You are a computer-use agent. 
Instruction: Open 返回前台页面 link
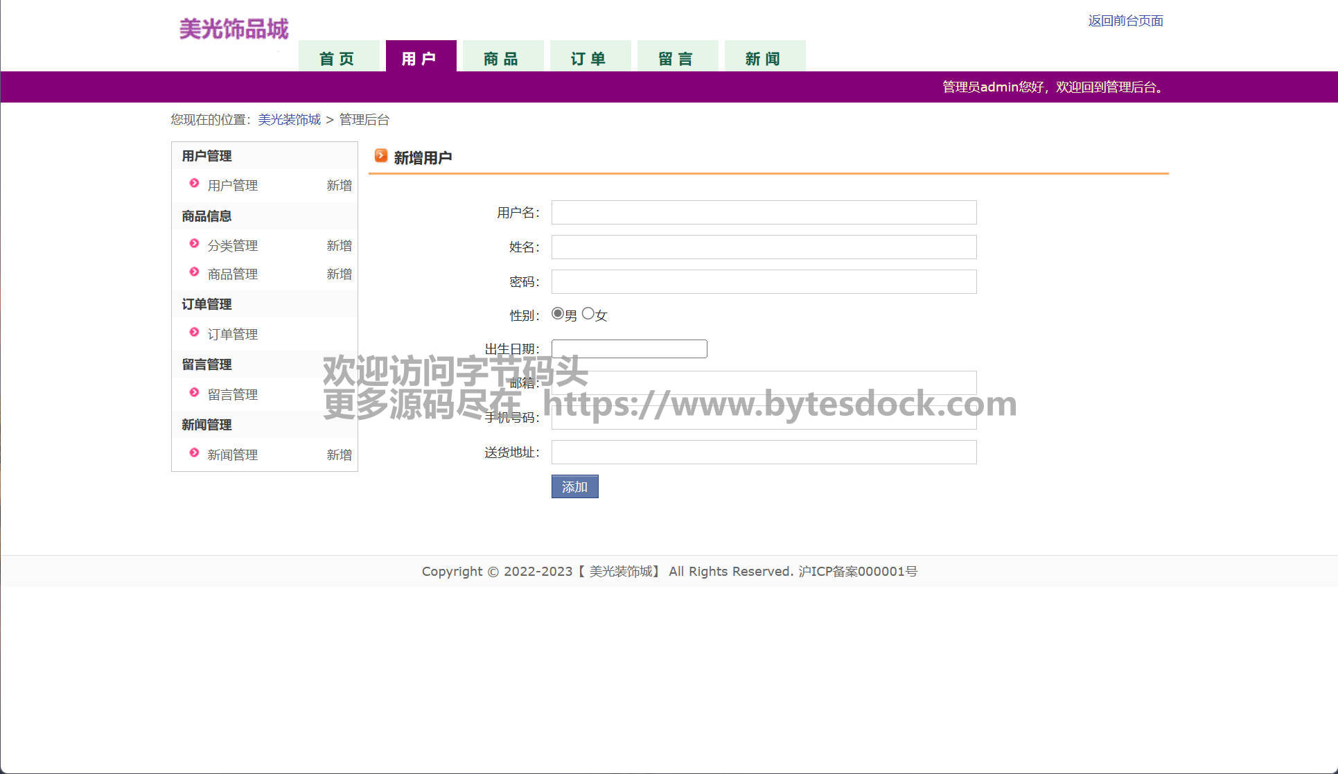[x=1125, y=21]
